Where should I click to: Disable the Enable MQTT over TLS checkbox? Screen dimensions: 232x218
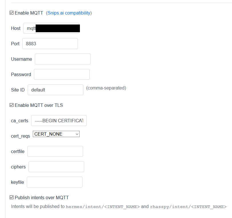tap(12, 105)
